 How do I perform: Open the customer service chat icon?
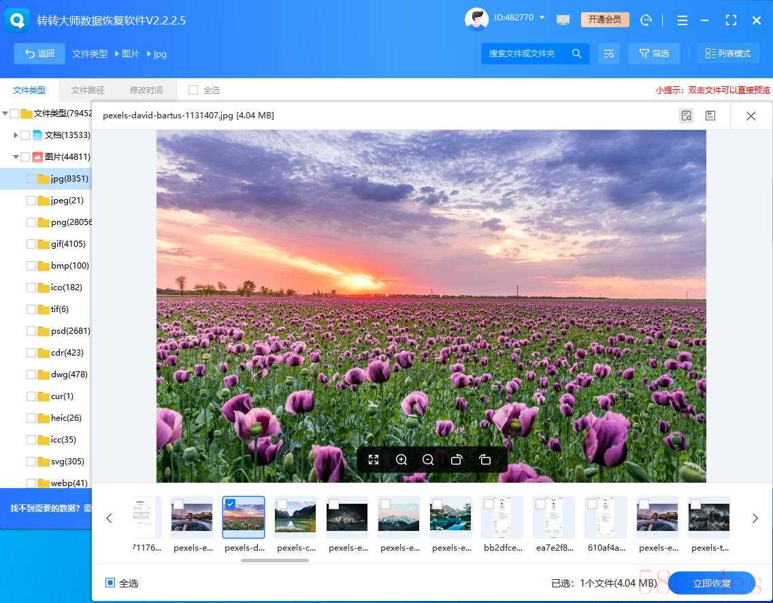click(646, 20)
